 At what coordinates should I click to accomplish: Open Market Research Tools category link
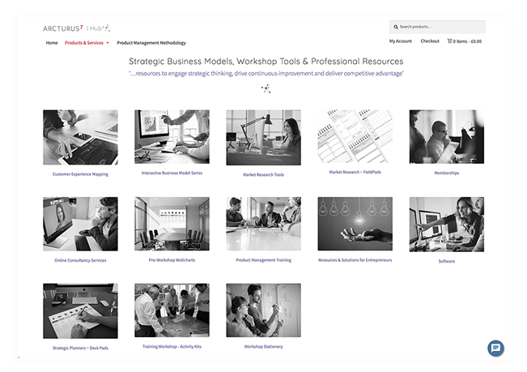263,174
